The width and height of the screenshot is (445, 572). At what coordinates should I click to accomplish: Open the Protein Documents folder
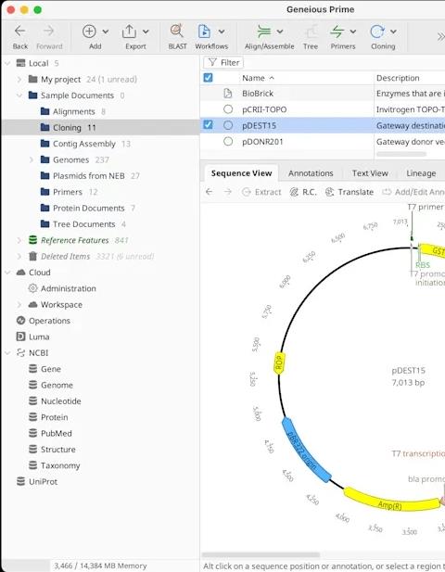tap(88, 208)
